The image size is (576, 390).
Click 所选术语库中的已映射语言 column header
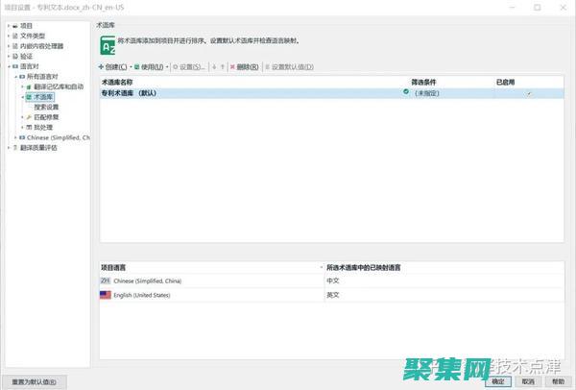click(363, 268)
